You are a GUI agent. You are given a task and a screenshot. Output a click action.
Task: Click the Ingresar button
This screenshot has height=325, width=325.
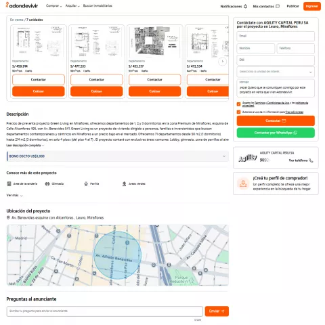pos(312,6)
